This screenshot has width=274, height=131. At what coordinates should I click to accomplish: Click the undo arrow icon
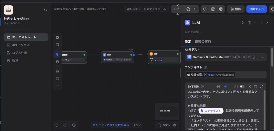57,125
